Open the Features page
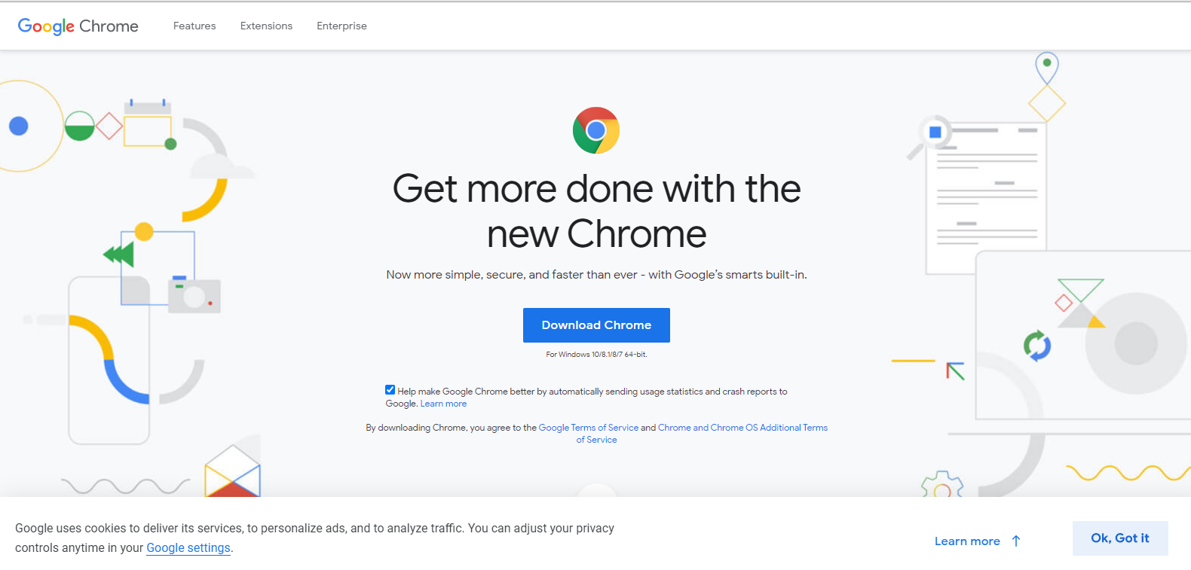The image size is (1191, 570). click(x=194, y=25)
